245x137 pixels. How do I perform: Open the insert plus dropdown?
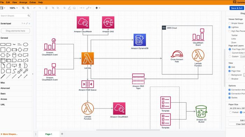tap(98, 8)
